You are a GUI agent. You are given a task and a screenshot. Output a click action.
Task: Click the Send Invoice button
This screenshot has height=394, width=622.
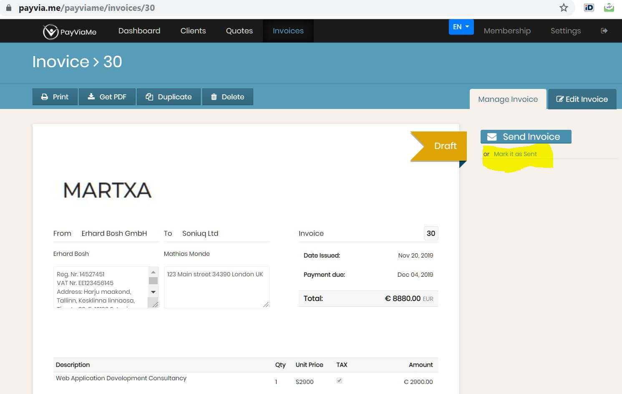coord(526,136)
